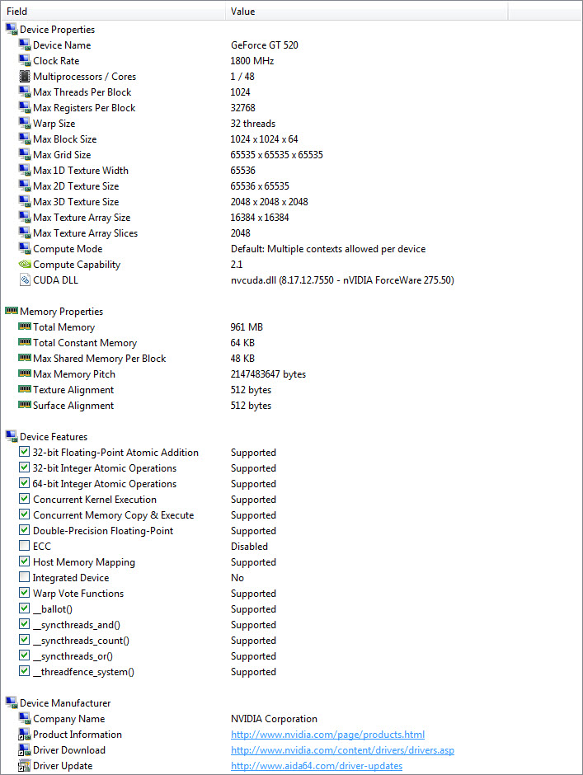Screen dimensions: 583x775
Task: Toggle the Concurrent Kernel Execution checkbox
Action: pyautogui.click(x=24, y=499)
